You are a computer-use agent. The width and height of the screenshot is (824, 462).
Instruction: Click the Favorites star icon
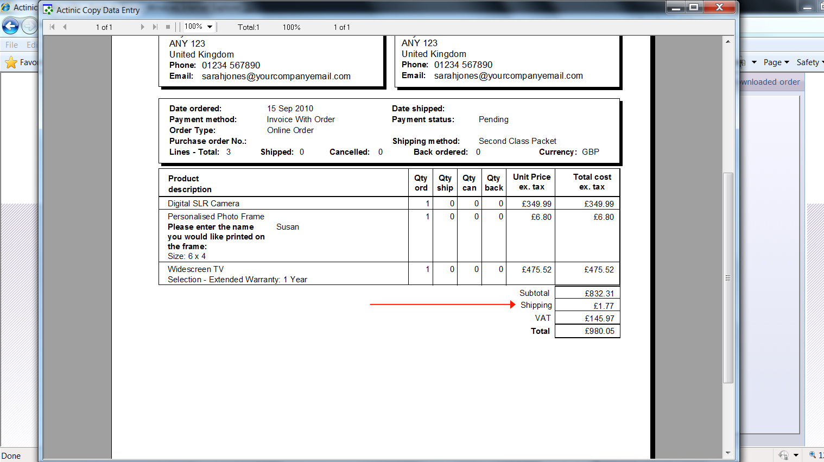(x=11, y=62)
